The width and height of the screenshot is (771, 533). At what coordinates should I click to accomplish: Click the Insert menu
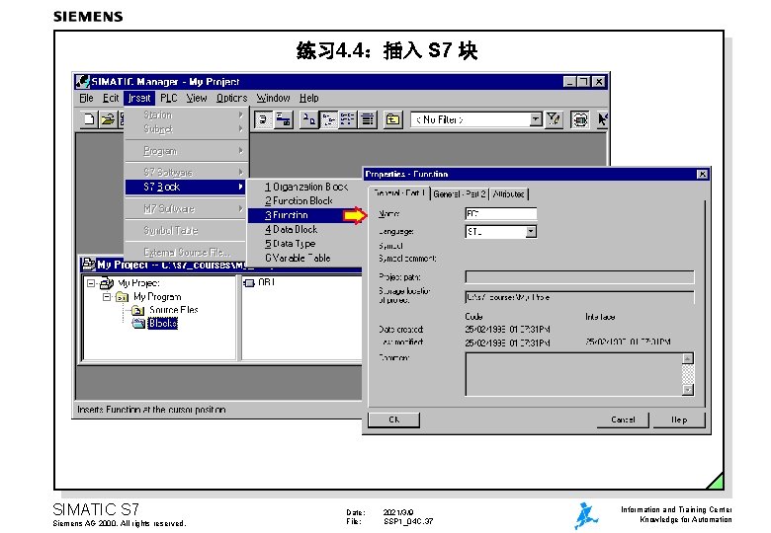139,98
